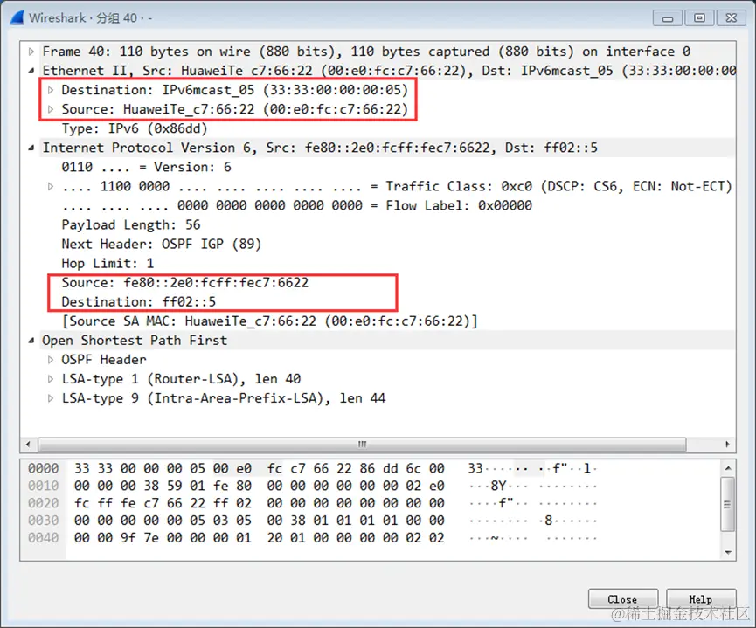Image resolution: width=756 pixels, height=628 pixels.
Task: Expand the Source HuaweiTe_c7:66:22 entry
Action: click(x=51, y=109)
